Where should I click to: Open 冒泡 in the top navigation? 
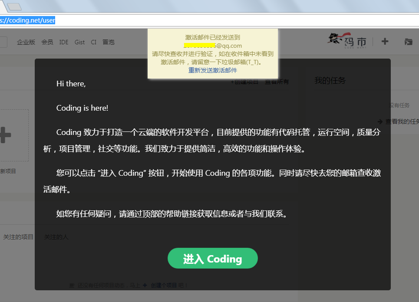click(x=108, y=42)
